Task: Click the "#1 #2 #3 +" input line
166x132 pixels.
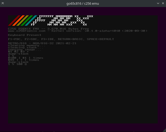Action: [18, 52]
